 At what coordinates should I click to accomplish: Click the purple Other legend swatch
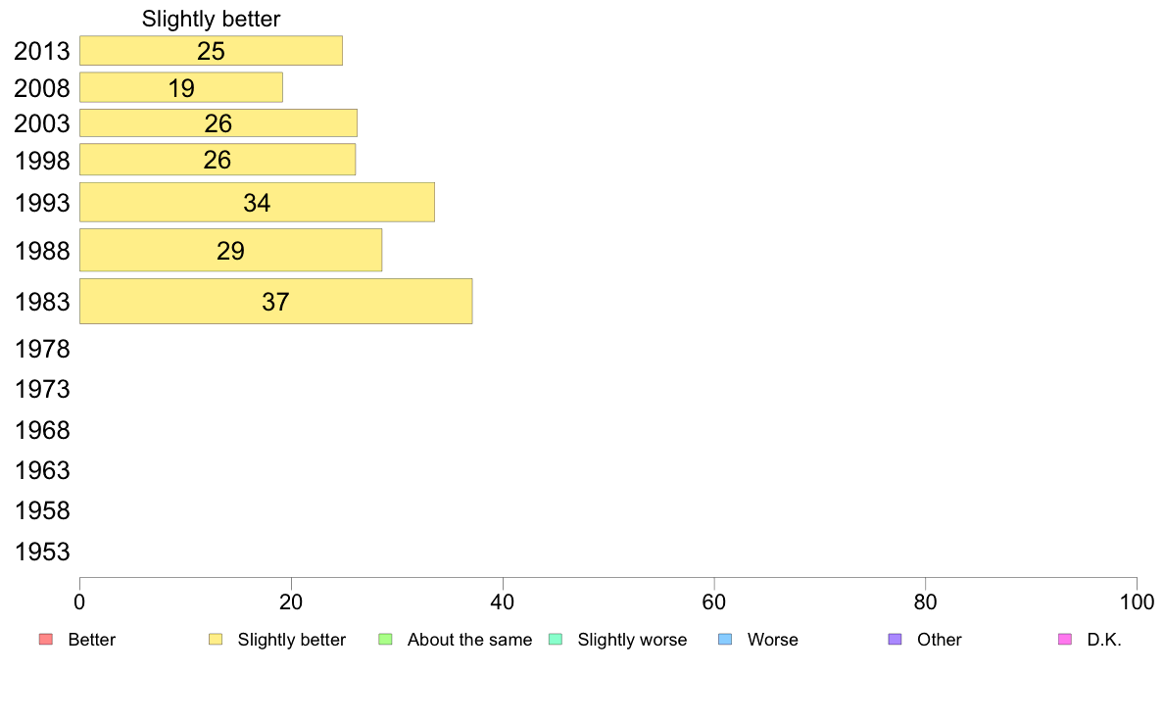point(896,640)
